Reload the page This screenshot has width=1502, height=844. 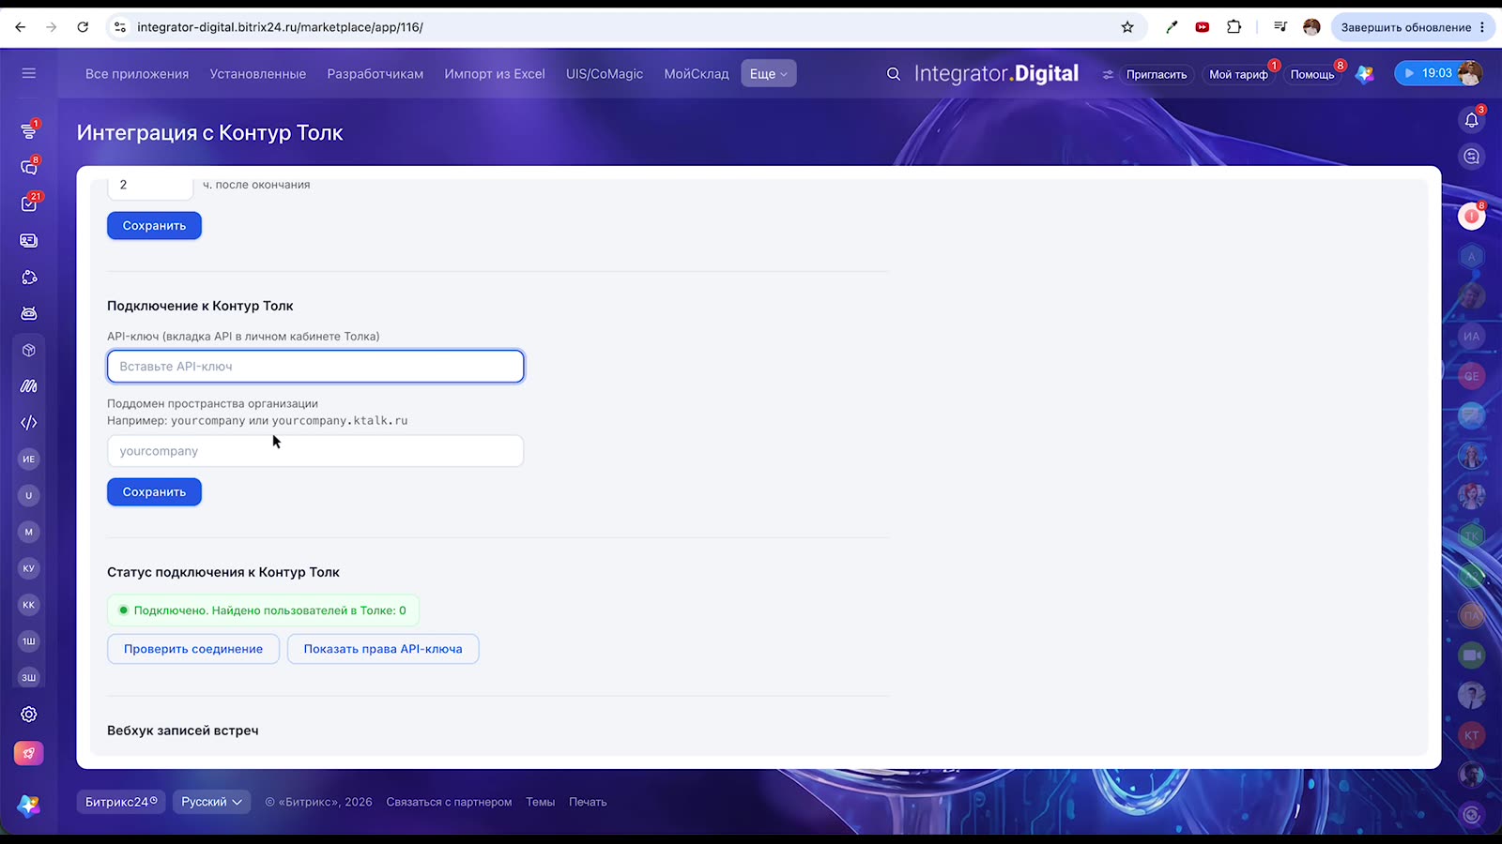tap(83, 27)
